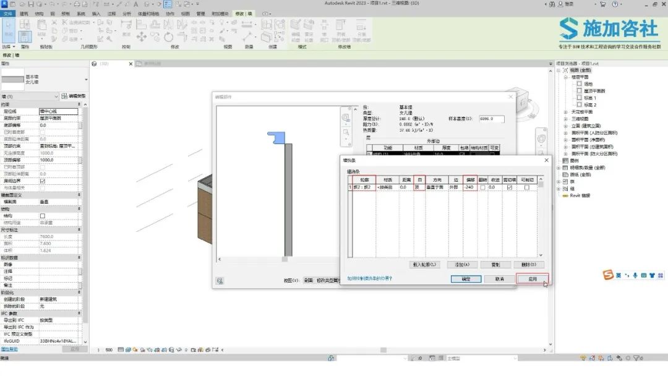Open the 文件 tab in the ribbon

click(7, 14)
